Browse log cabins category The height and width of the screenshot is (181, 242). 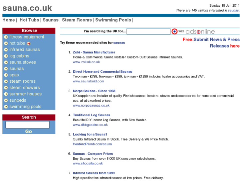coord(19,56)
